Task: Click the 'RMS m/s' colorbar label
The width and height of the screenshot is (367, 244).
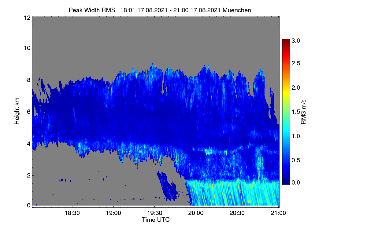Action: (x=303, y=112)
